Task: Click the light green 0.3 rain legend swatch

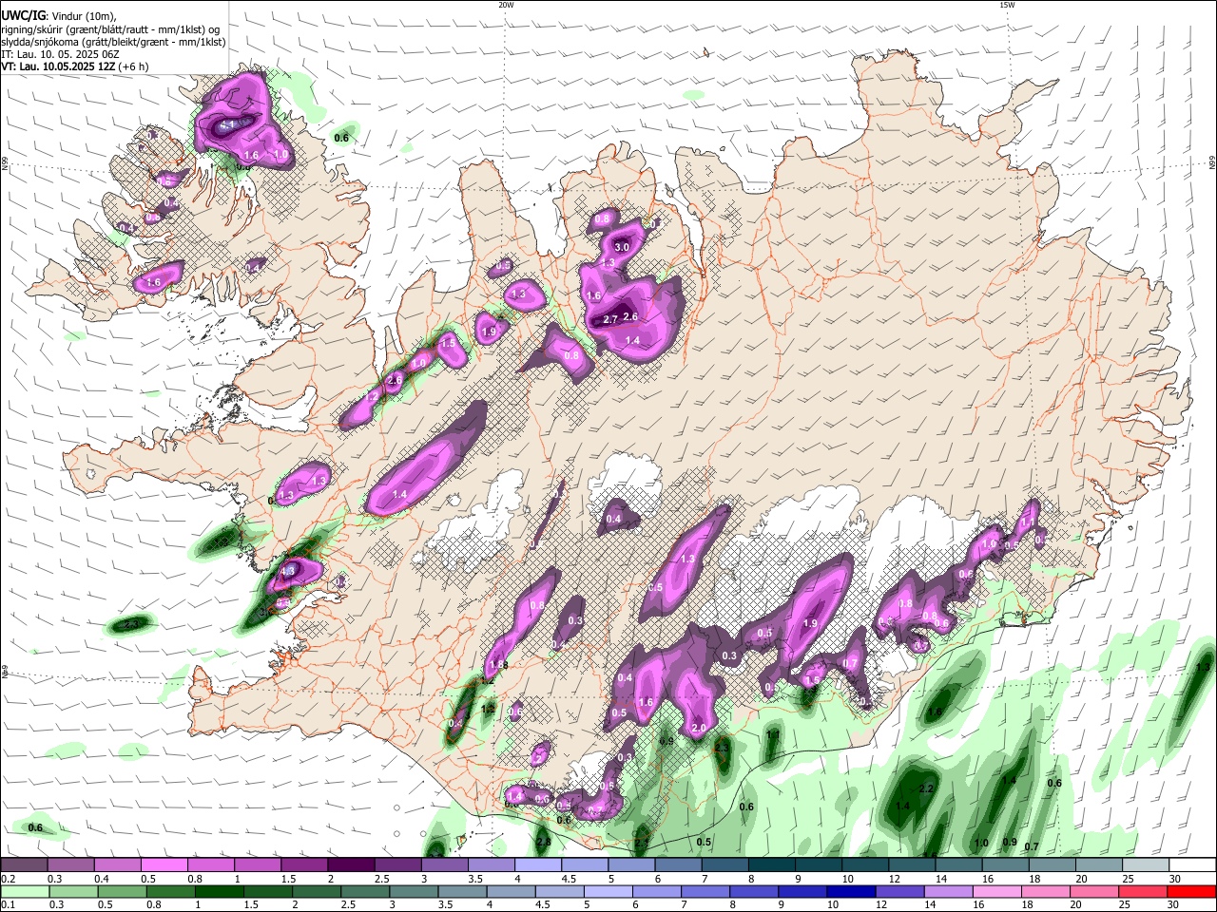Action: click(x=71, y=891)
